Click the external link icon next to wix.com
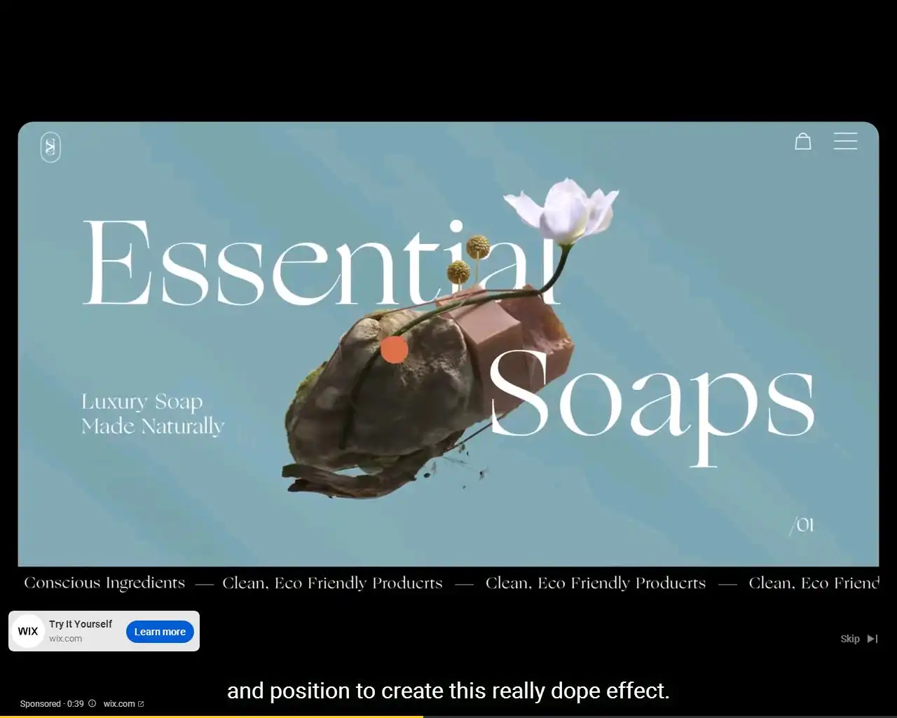897x718 pixels. point(141,704)
